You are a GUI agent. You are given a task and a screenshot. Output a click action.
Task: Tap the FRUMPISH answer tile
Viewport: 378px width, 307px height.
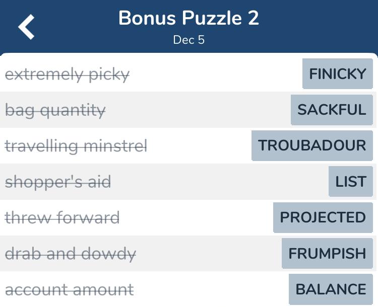tap(327, 253)
